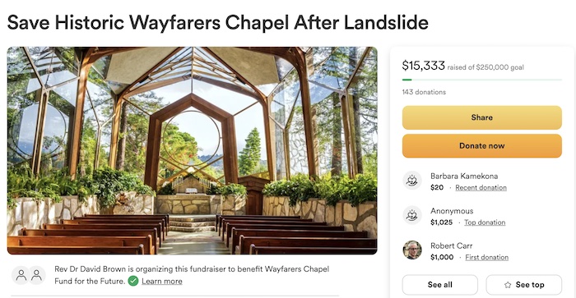Click Barbara Kamekona's donation hand icon
The width and height of the screenshot is (576, 298).
pyautogui.click(x=411, y=180)
